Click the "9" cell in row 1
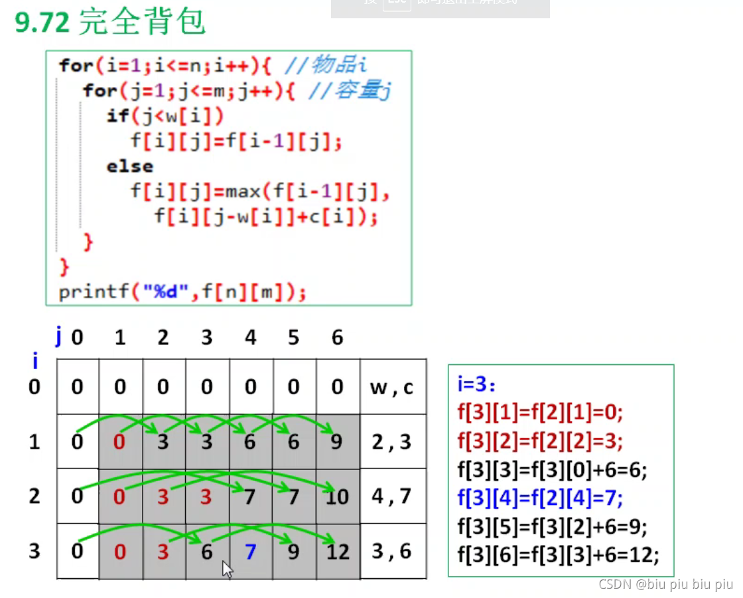This screenshot has width=743, height=598. point(338,441)
